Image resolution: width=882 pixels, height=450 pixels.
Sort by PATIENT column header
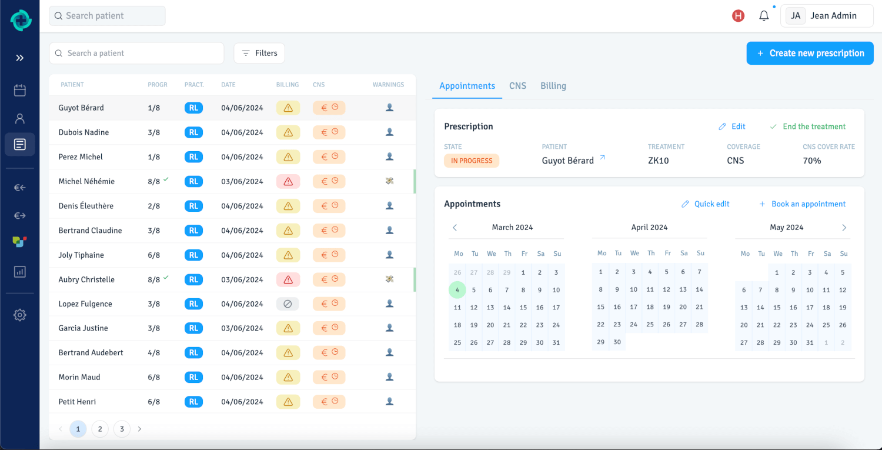click(72, 85)
